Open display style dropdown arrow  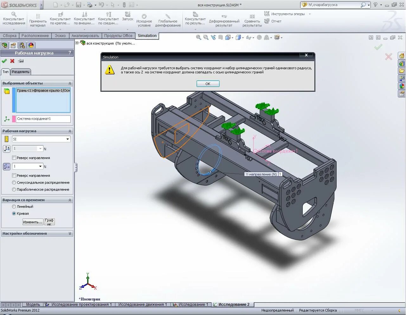[x=243, y=38]
